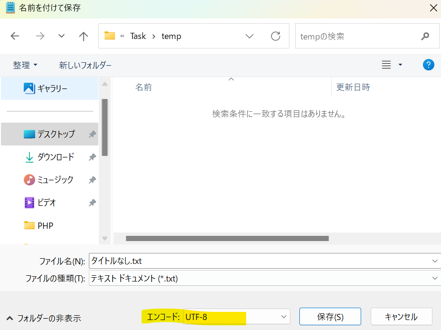The image size is (441, 330).
Task: Go up one folder level
Action: tap(83, 36)
